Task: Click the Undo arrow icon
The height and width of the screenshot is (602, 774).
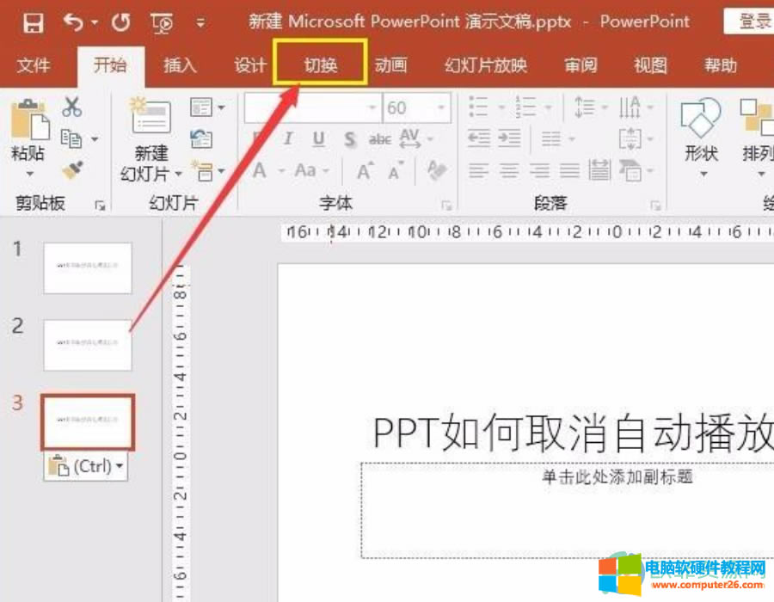Action: point(75,22)
